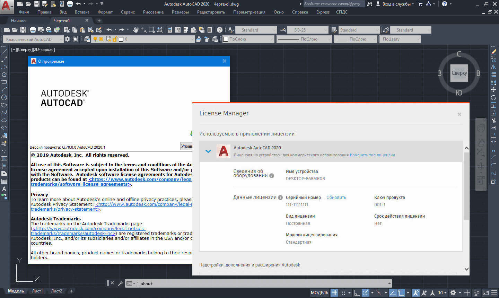Click the Обновить link next to serial number
The height and width of the screenshot is (298, 499).
pyautogui.click(x=336, y=198)
